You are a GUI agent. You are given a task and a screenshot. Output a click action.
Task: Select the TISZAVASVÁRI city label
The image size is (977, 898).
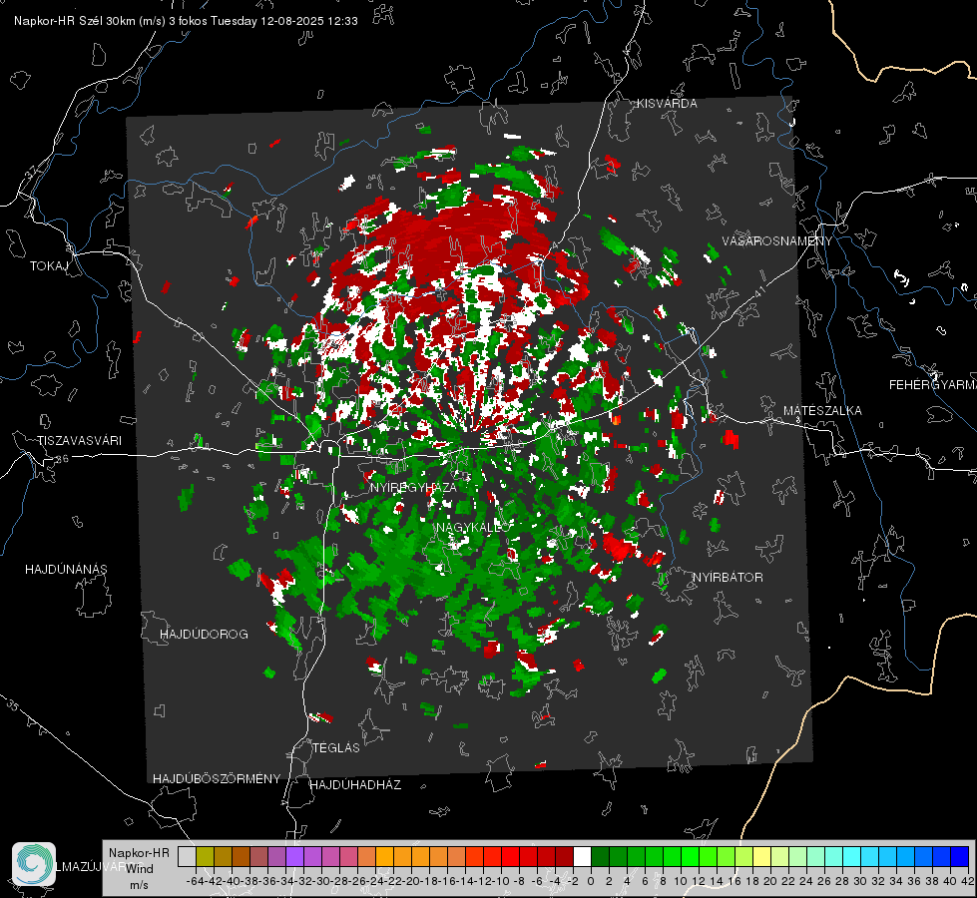79,441
